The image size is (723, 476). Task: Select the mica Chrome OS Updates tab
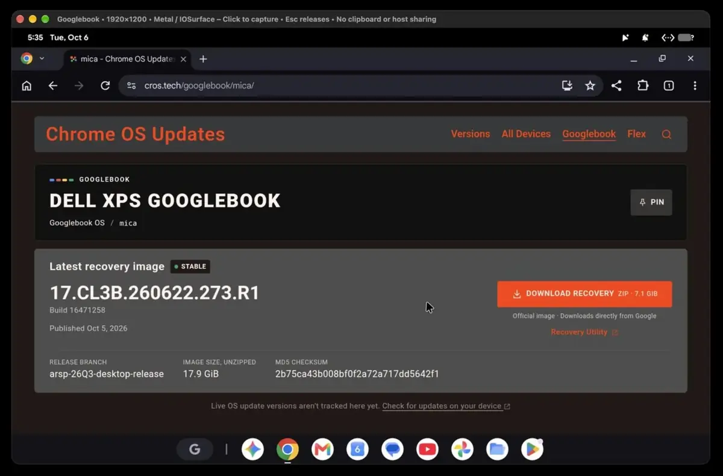coord(128,59)
